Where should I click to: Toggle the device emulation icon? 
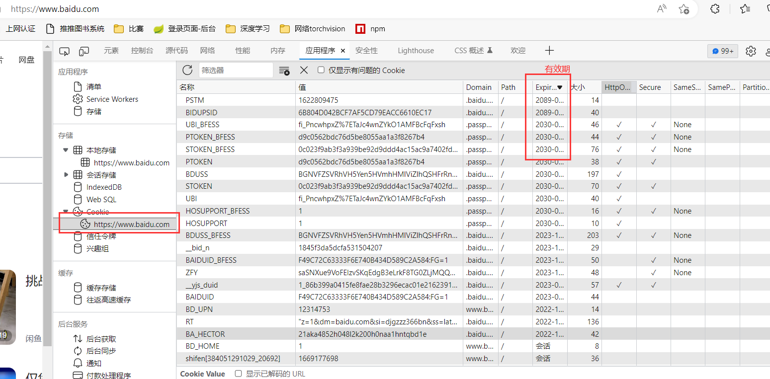[x=84, y=51]
